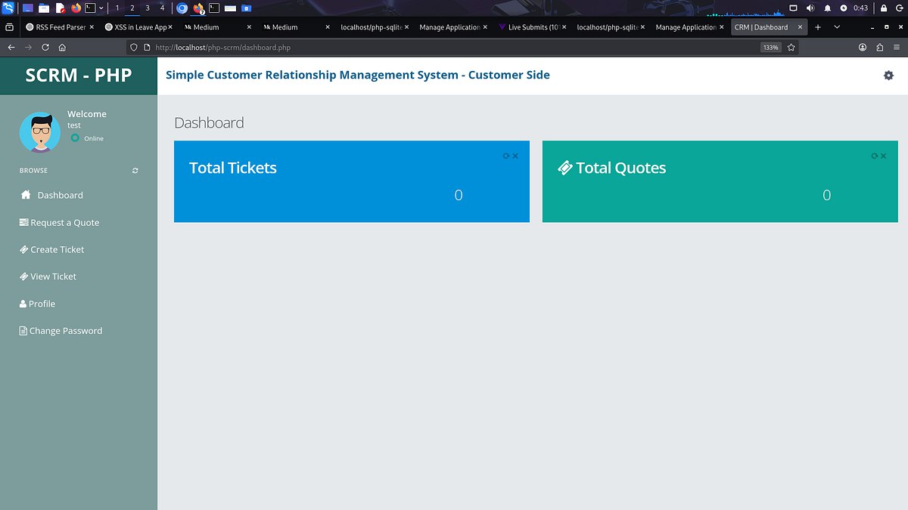Click the settings gear in the header
The width and height of the screenshot is (908, 510).
(888, 75)
